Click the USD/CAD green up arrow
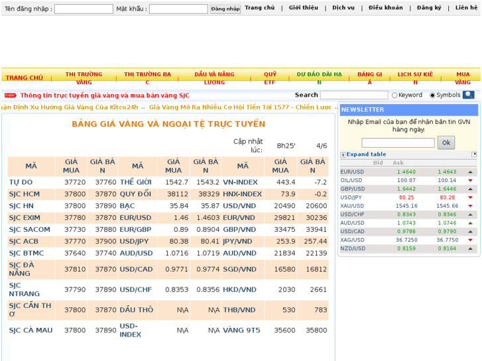 (x=470, y=231)
